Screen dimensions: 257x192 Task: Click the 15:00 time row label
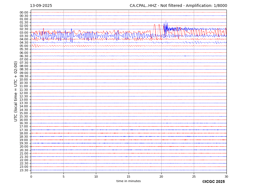(x=24, y=113)
